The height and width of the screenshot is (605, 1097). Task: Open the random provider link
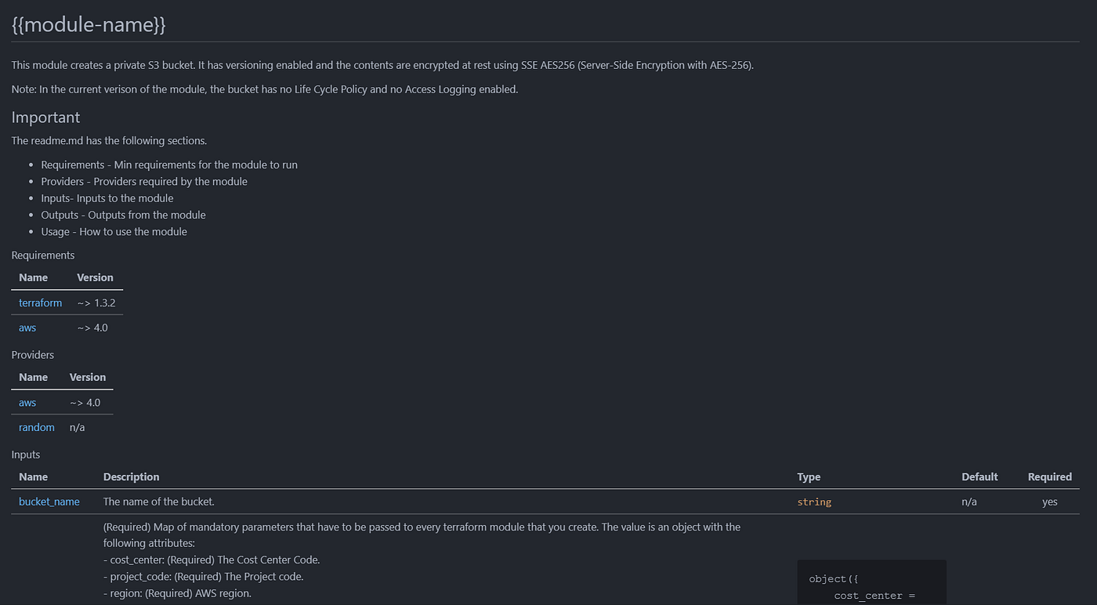point(37,427)
